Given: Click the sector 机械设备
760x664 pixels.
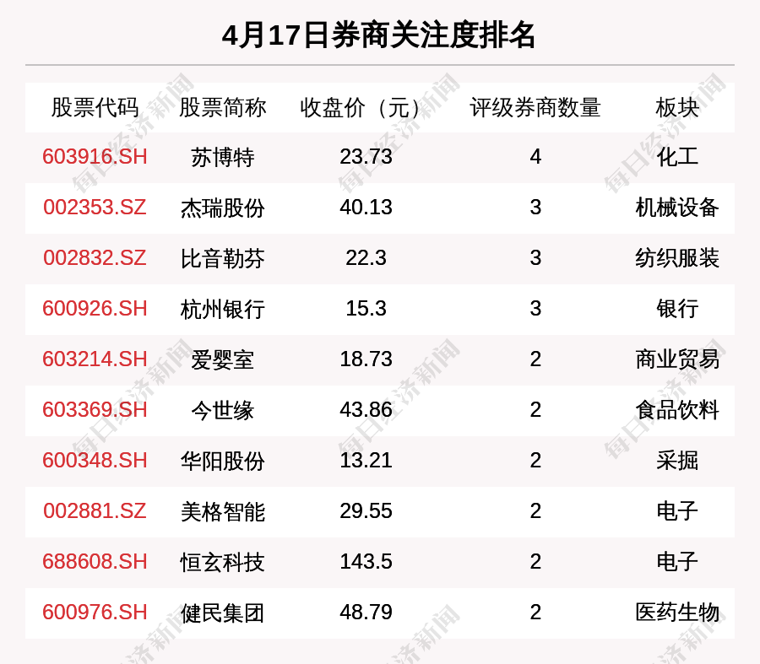Looking at the screenshot, I should (x=677, y=208).
